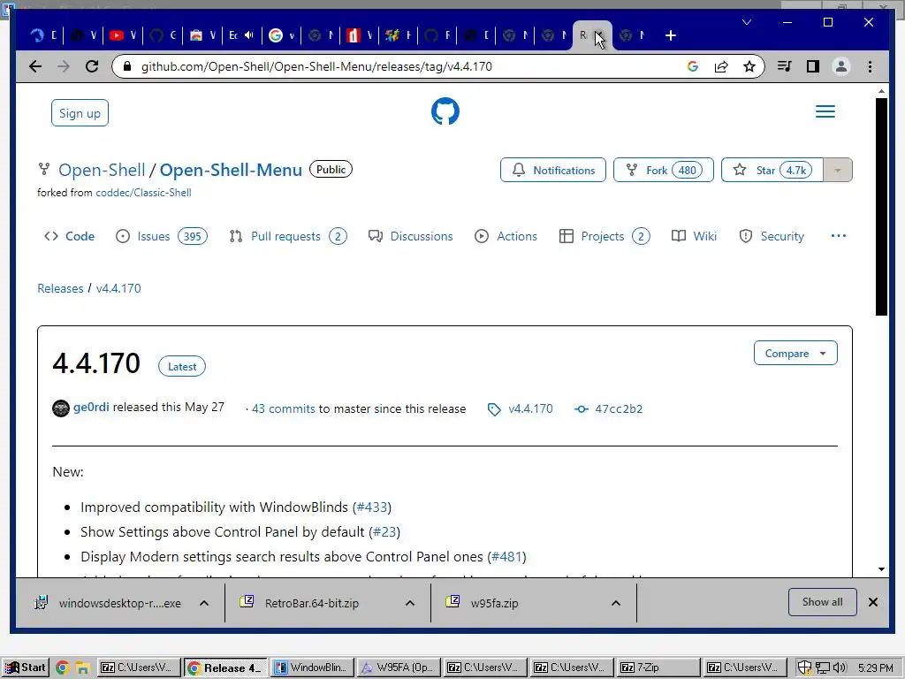Switch to the YouTube browser tab
This screenshot has width=905, height=679.
[x=123, y=35]
